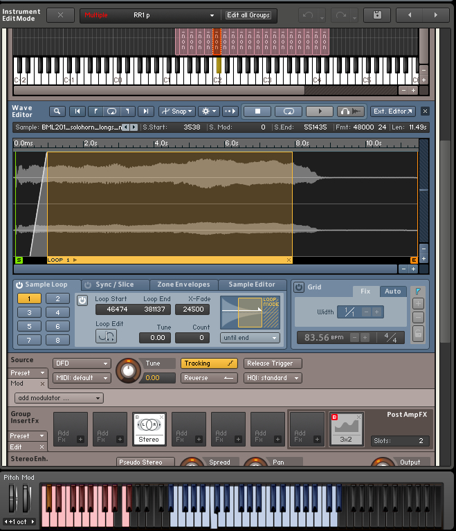Switch to the Sample Editor tab

coord(252,285)
